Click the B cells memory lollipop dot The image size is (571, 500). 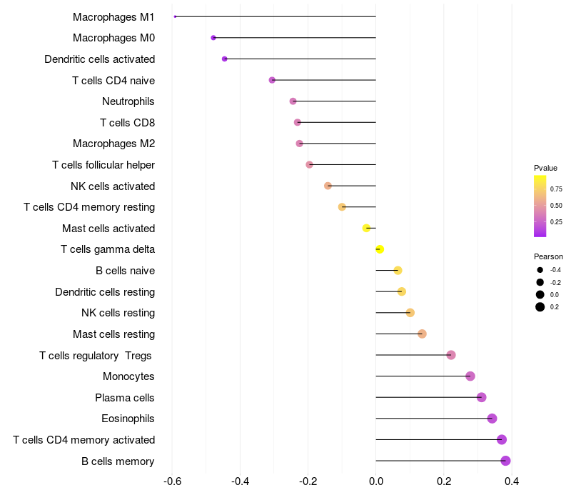click(505, 461)
